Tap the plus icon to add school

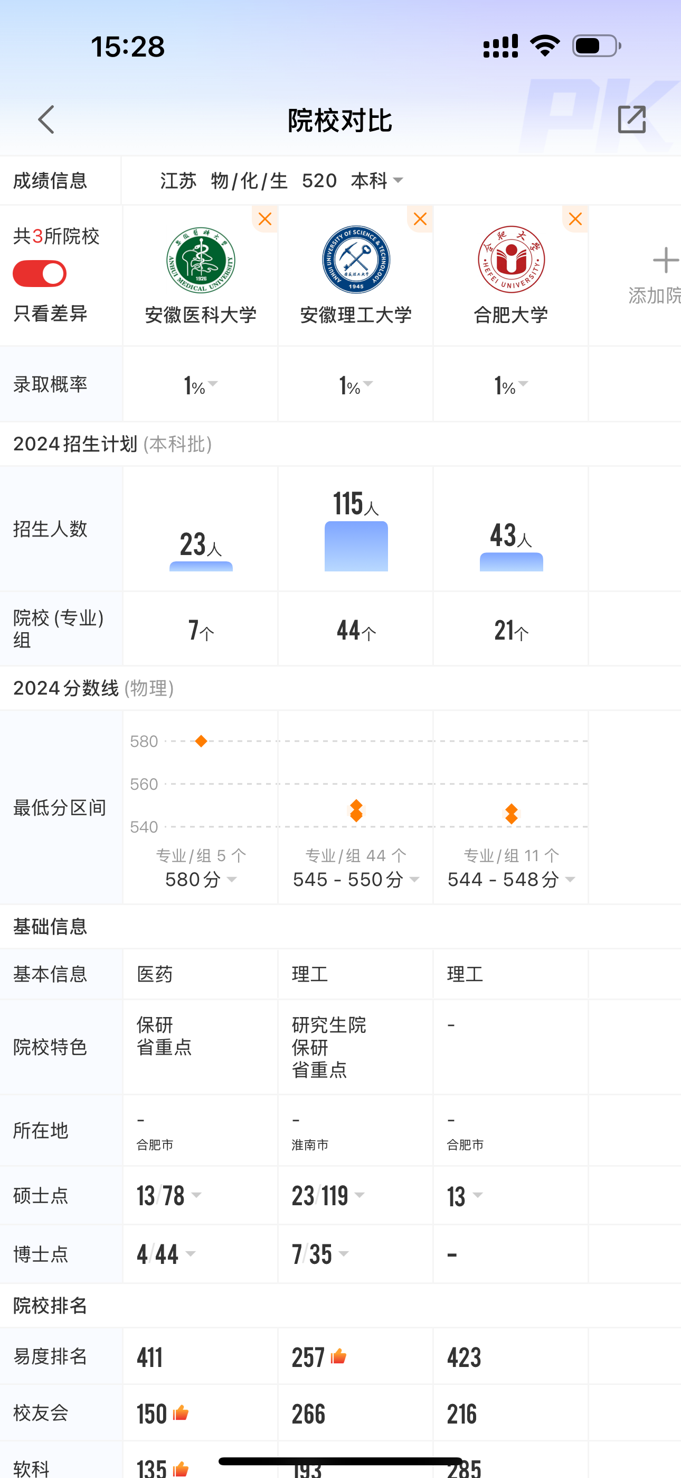[x=665, y=261]
